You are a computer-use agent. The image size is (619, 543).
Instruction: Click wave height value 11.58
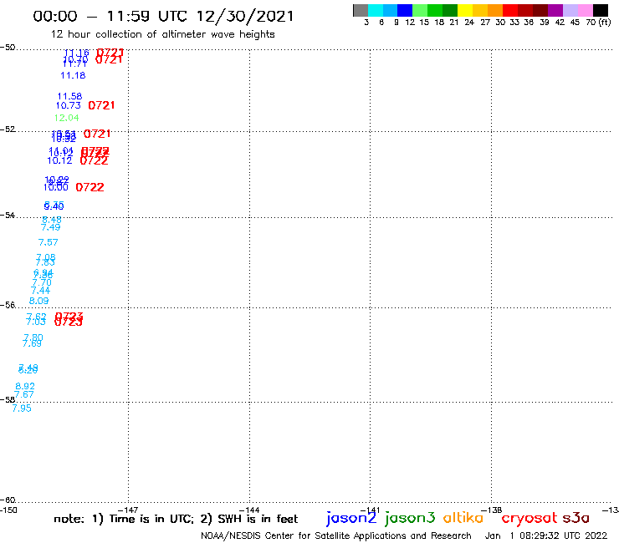tap(70, 96)
